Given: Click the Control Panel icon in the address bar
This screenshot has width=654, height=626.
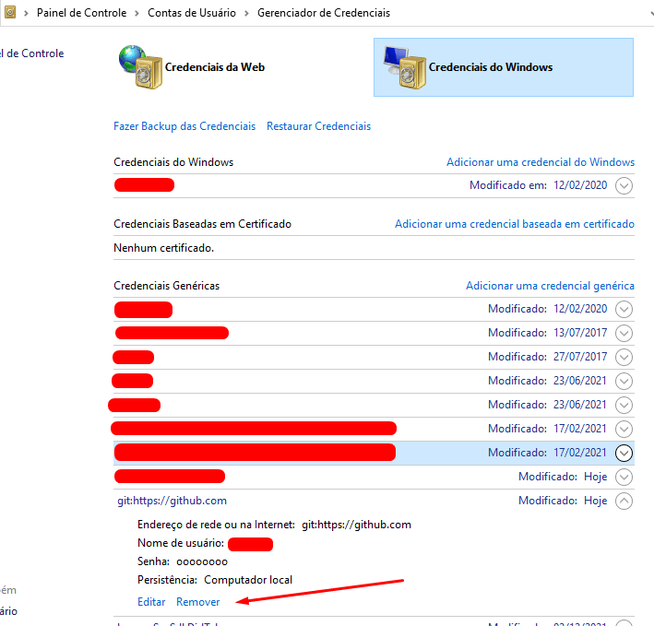Looking at the screenshot, I should point(10,12).
